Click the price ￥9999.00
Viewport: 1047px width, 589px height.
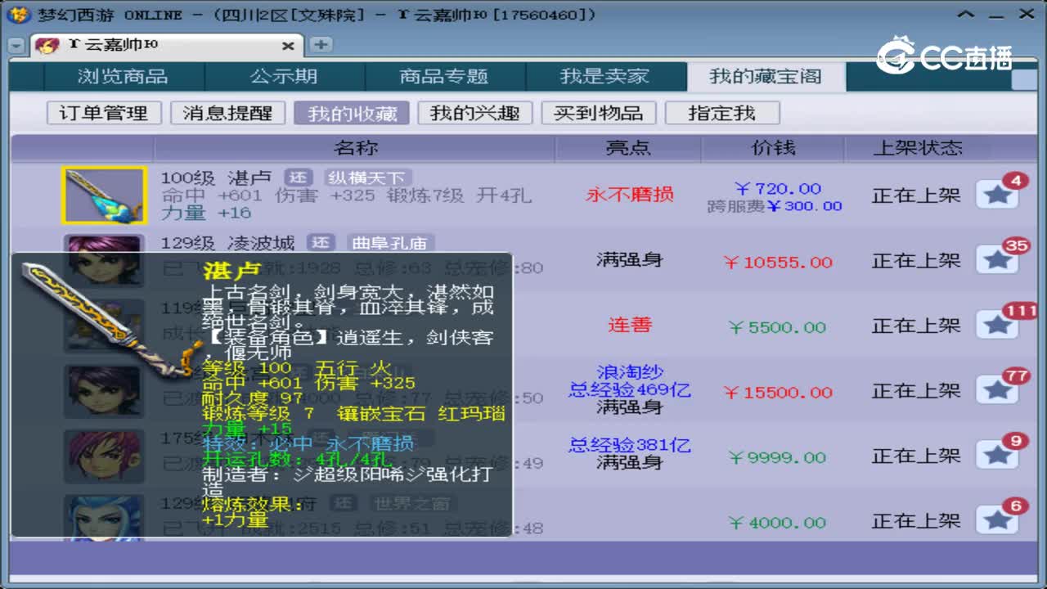[777, 458]
